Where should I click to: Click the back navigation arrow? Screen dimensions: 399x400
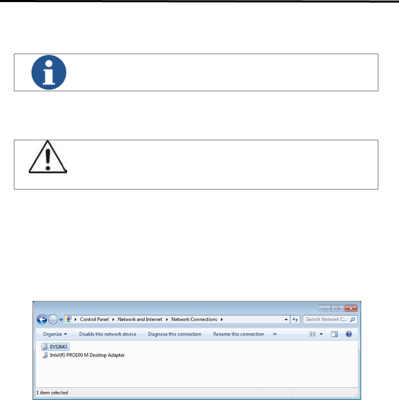pyautogui.click(x=42, y=319)
